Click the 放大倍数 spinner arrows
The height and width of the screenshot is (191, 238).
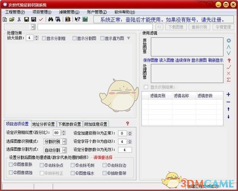(x=36, y=38)
